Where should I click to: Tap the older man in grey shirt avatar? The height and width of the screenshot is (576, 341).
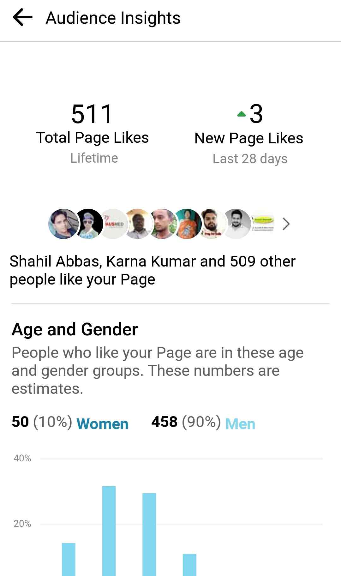point(138,224)
